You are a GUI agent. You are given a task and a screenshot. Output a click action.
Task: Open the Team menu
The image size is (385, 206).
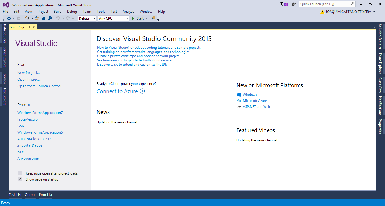tap(87, 12)
